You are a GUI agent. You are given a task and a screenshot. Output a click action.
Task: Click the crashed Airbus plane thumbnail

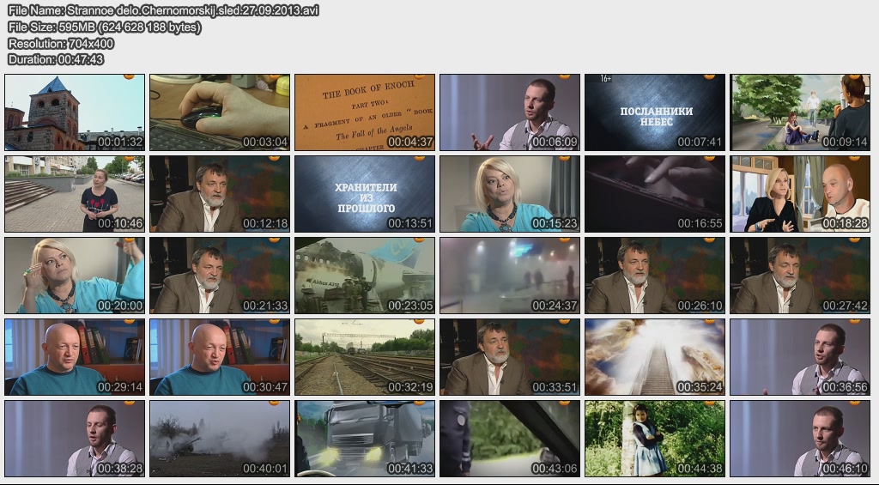pos(364,275)
